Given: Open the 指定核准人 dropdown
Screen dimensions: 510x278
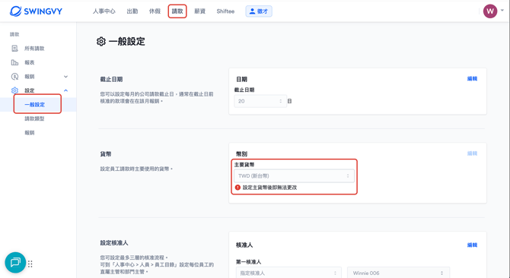Looking at the screenshot, I should click(x=288, y=273).
